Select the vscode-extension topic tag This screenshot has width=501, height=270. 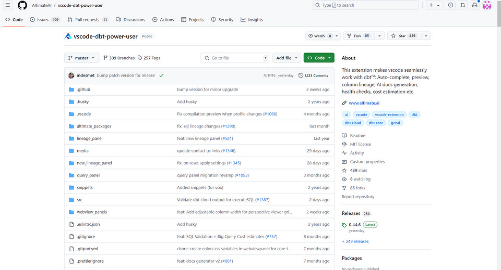pyautogui.click(x=389, y=114)
